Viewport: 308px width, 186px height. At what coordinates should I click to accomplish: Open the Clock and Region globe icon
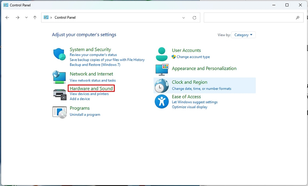point(162,86)
